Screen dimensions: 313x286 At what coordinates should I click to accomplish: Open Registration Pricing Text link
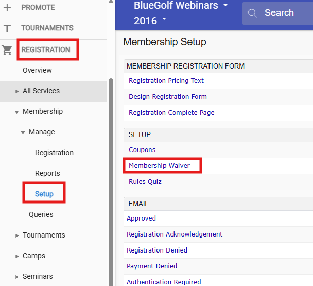tap(166, 81)
